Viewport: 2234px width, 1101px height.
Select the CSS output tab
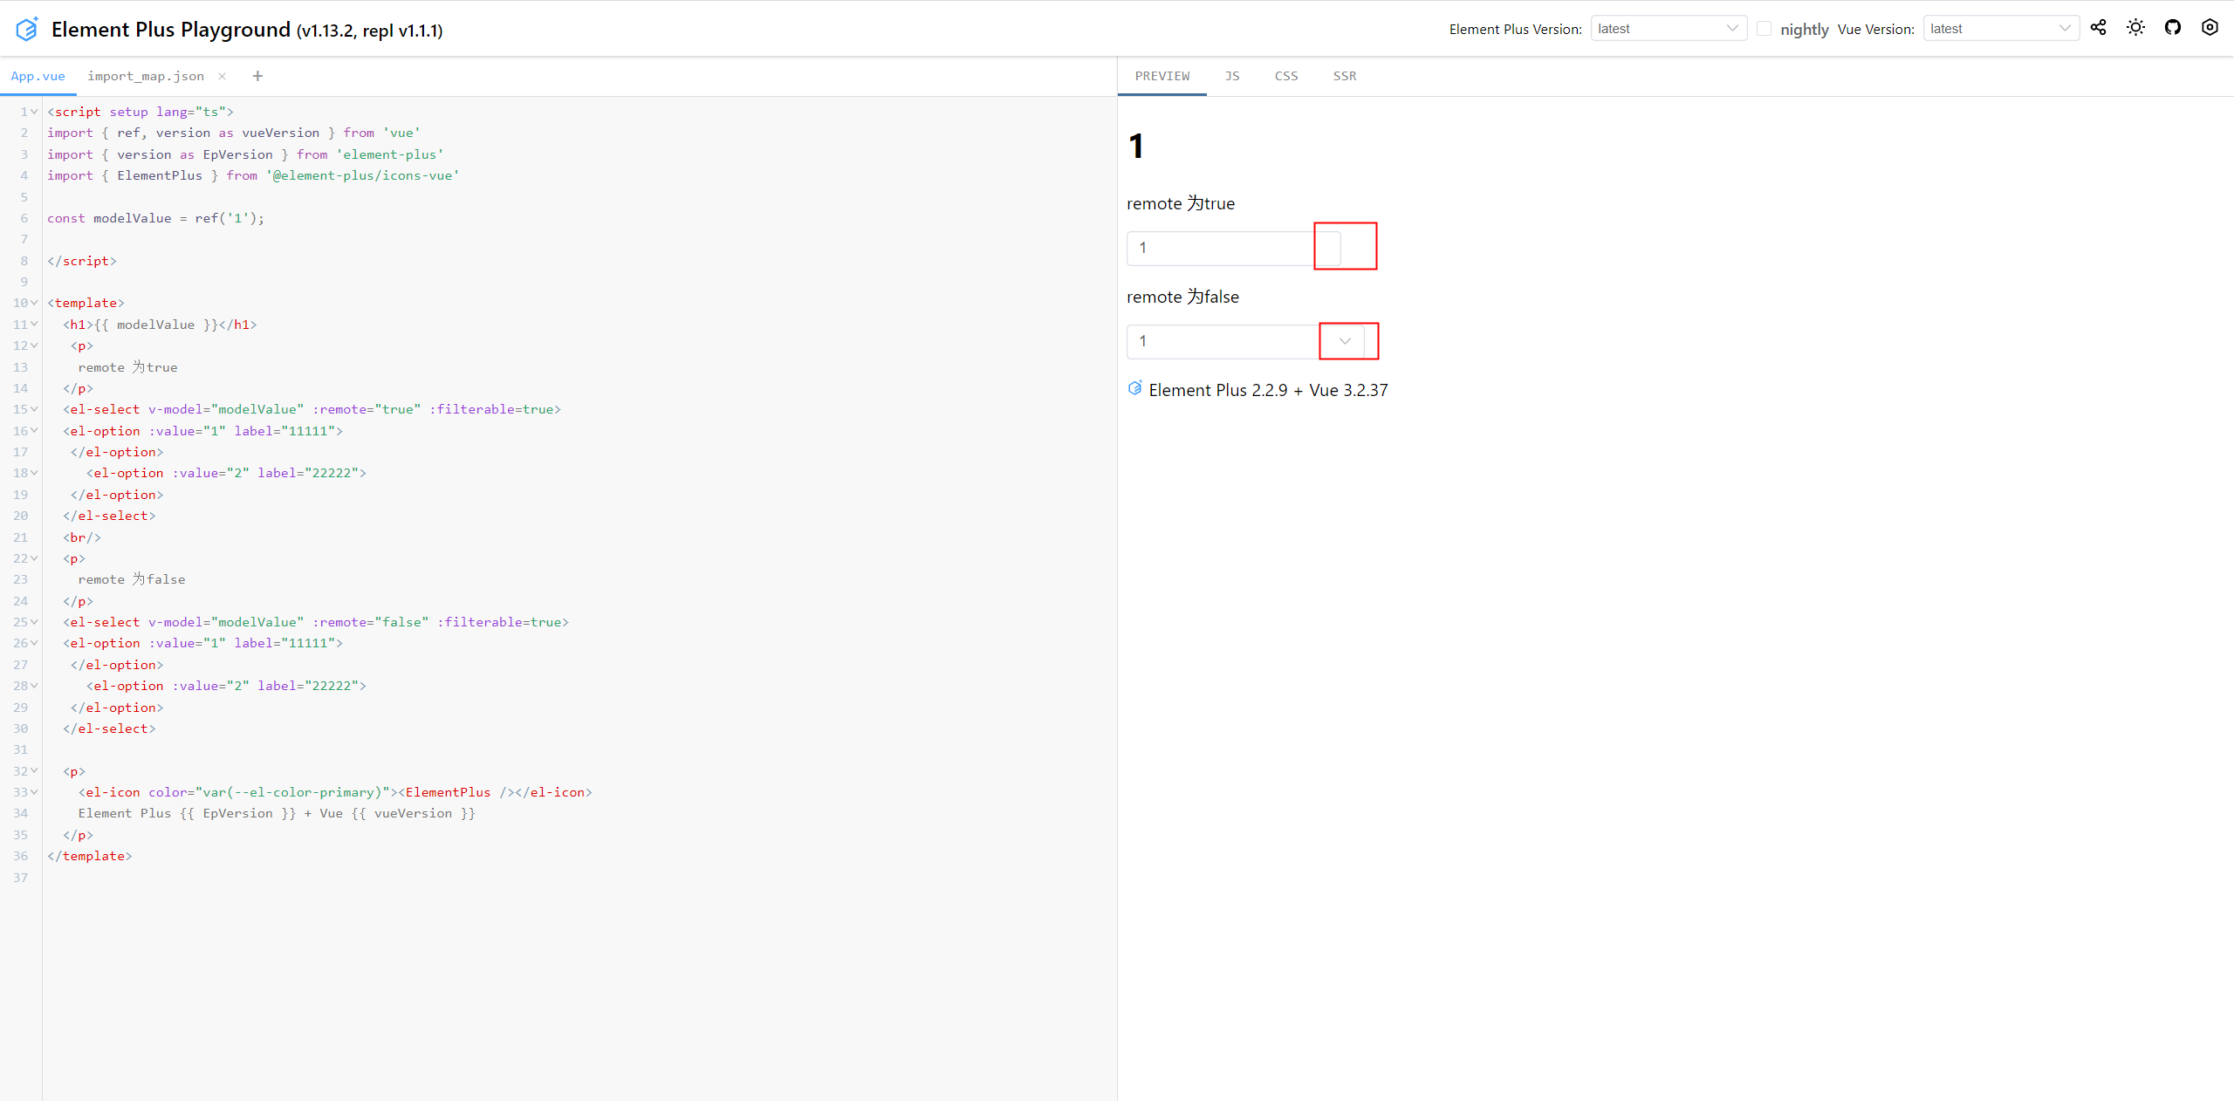[x=1286, y=76]
